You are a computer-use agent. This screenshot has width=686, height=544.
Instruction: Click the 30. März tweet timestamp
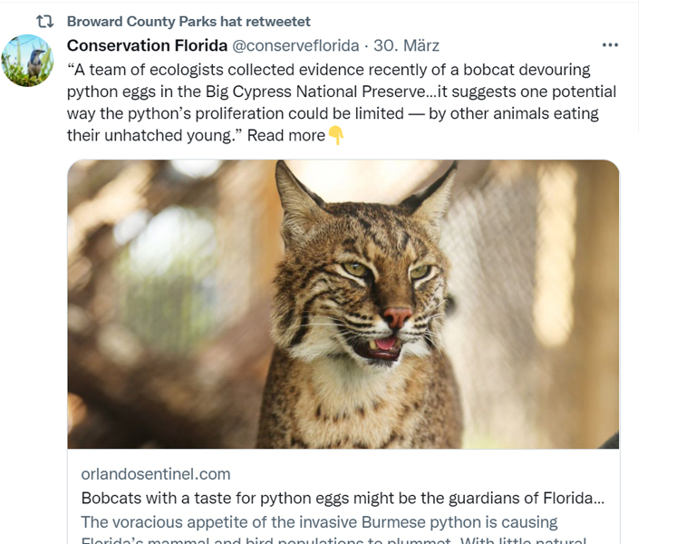pos(407,45)
